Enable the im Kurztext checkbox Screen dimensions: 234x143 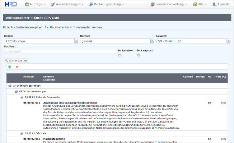click(120, 55)
